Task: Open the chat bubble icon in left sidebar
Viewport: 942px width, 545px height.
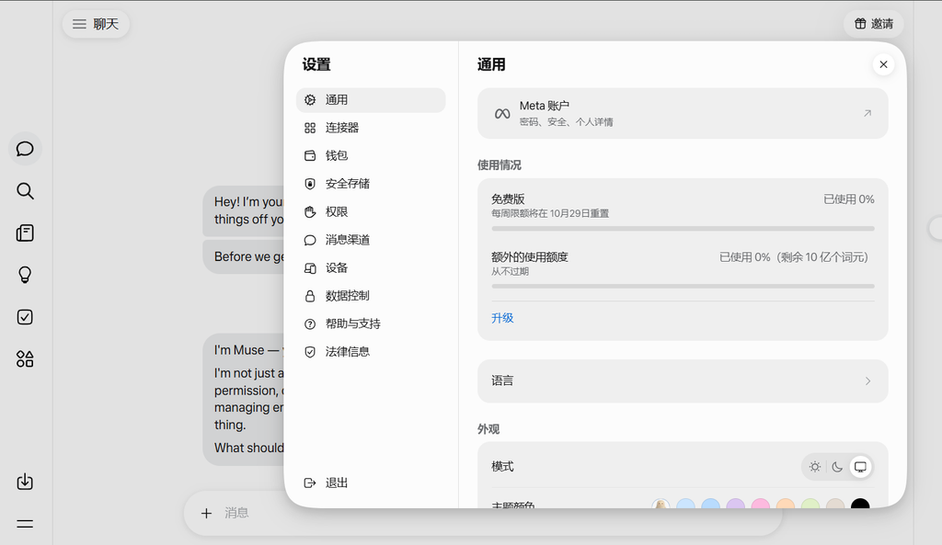Action: click(25, 149)
